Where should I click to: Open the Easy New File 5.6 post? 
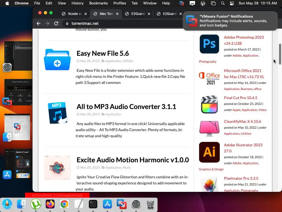(103, 53)
